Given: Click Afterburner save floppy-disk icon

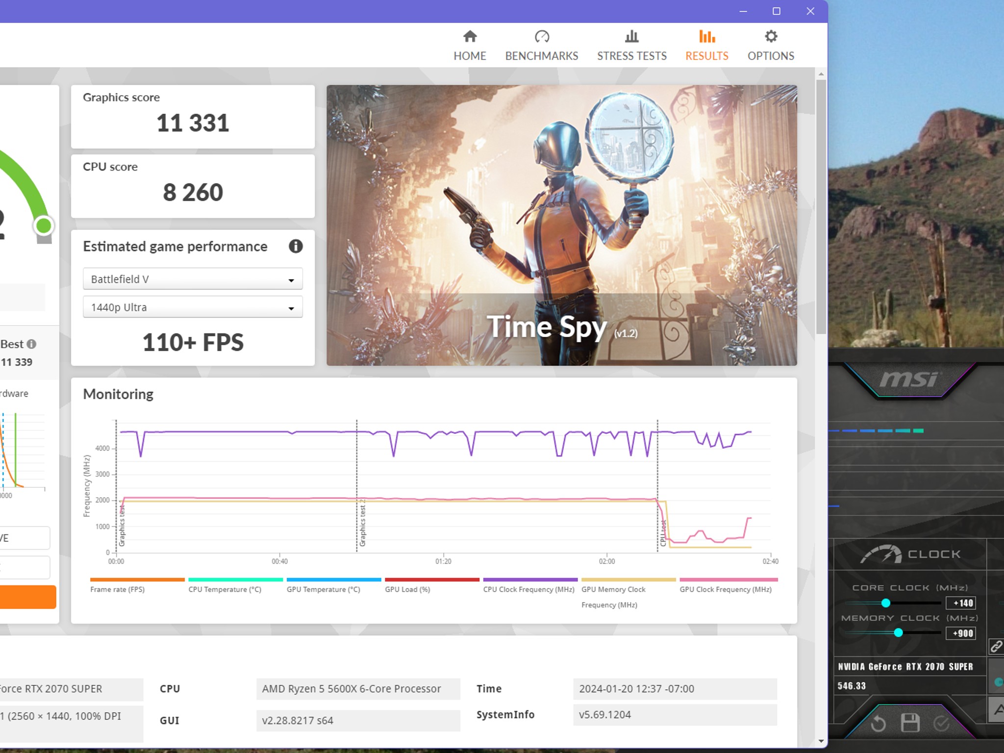Looking at the screenshot, I should [910, 723].
